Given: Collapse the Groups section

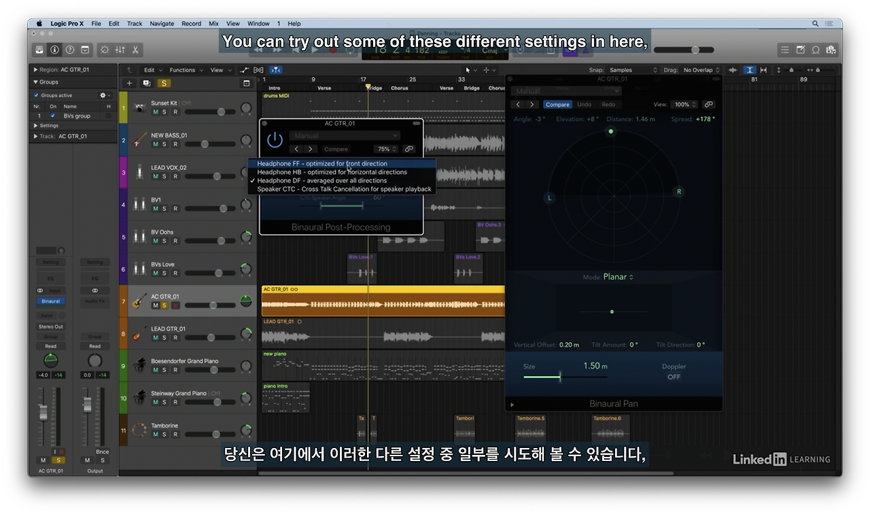Looking at the screenshot, I should [x=35, y=82].
